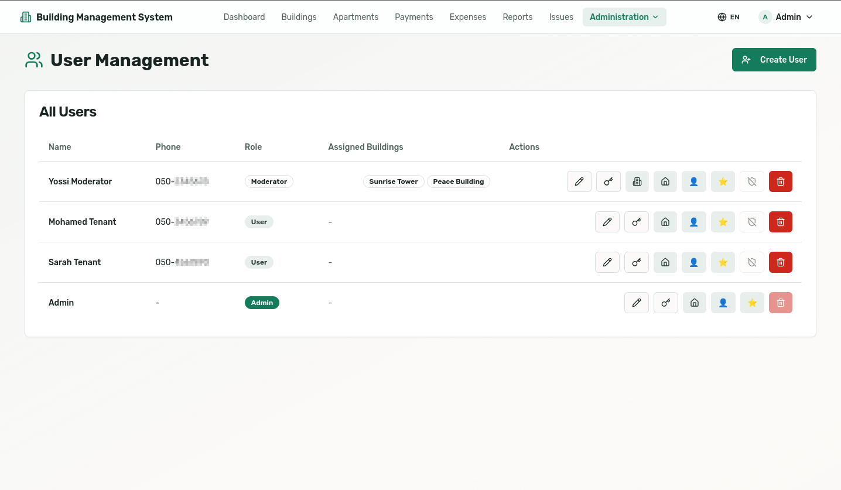Go to the Dashboard nav item
This screenshot has height=490, width=841.
[244, 17]
